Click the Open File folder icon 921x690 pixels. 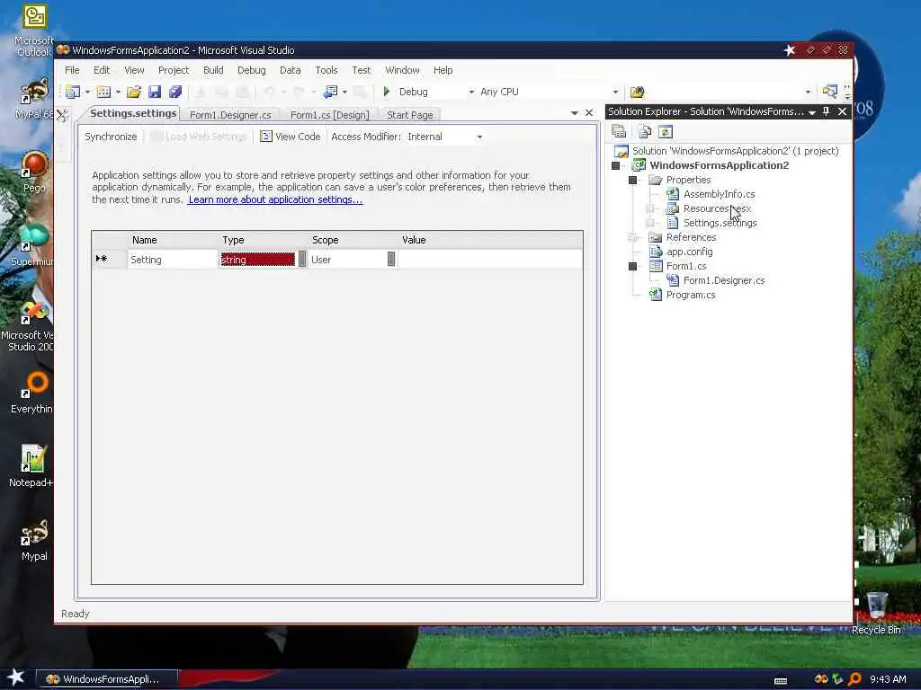134,92
